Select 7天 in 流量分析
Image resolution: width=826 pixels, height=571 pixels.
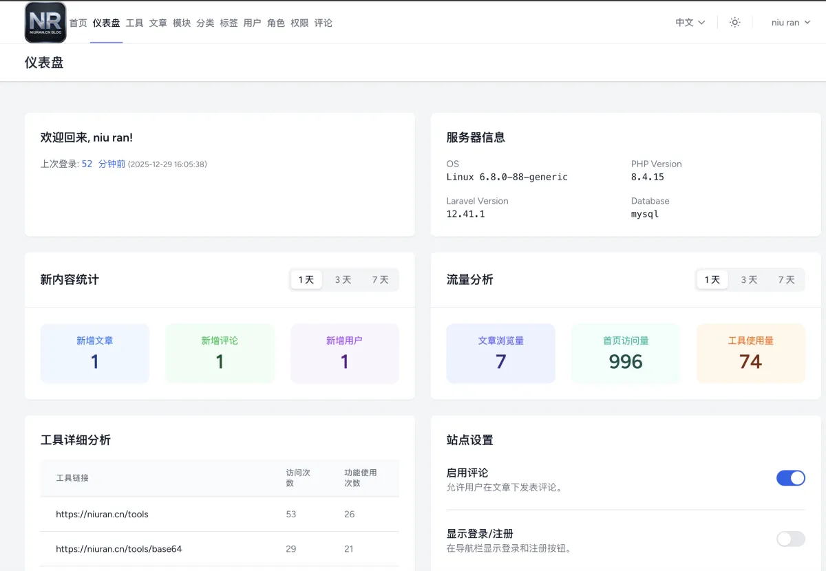point(786,280)
